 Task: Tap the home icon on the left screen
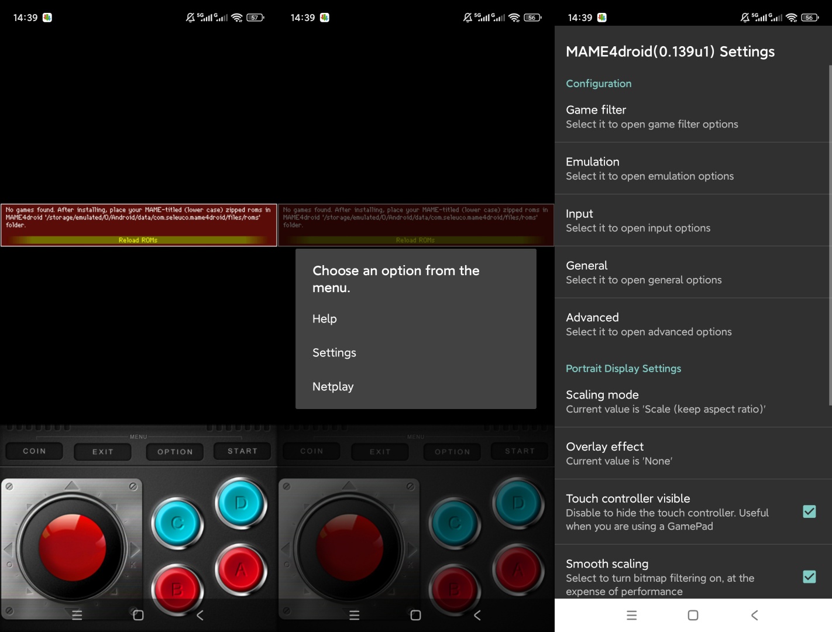138,615
